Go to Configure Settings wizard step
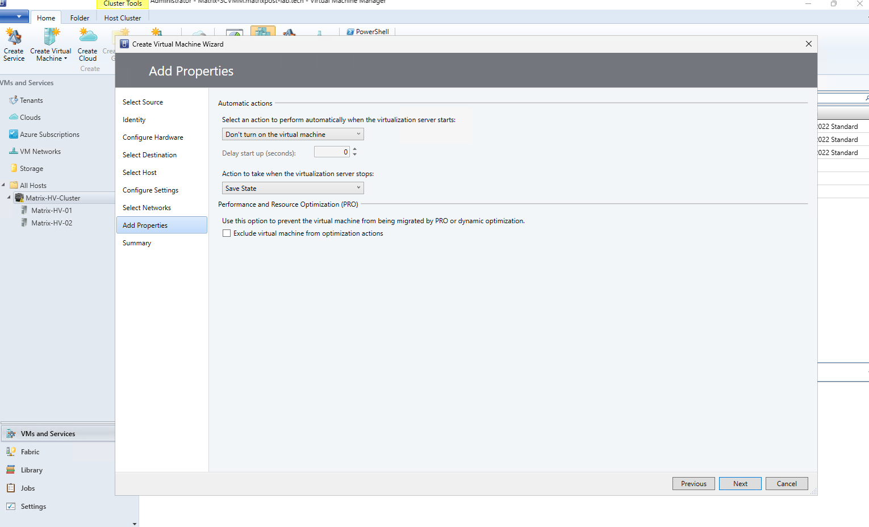Viewport: 869px width, 527px height. (x=151, y=190)
